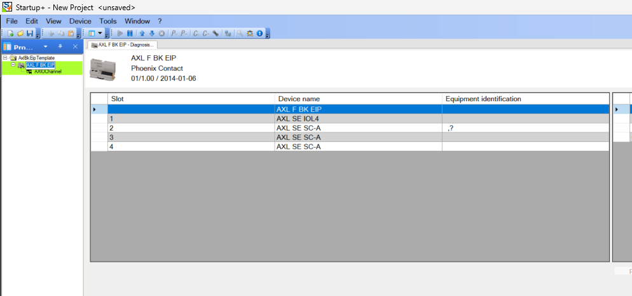Open the File menu
The width and height of the screenshot is (632, 296).
click(x=11, y=21)
